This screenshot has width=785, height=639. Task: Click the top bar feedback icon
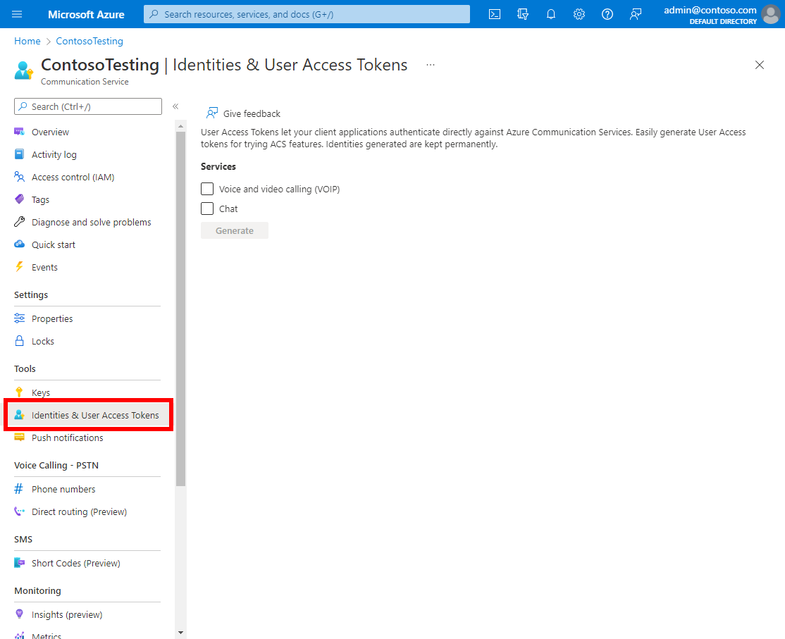pos(636,14)
